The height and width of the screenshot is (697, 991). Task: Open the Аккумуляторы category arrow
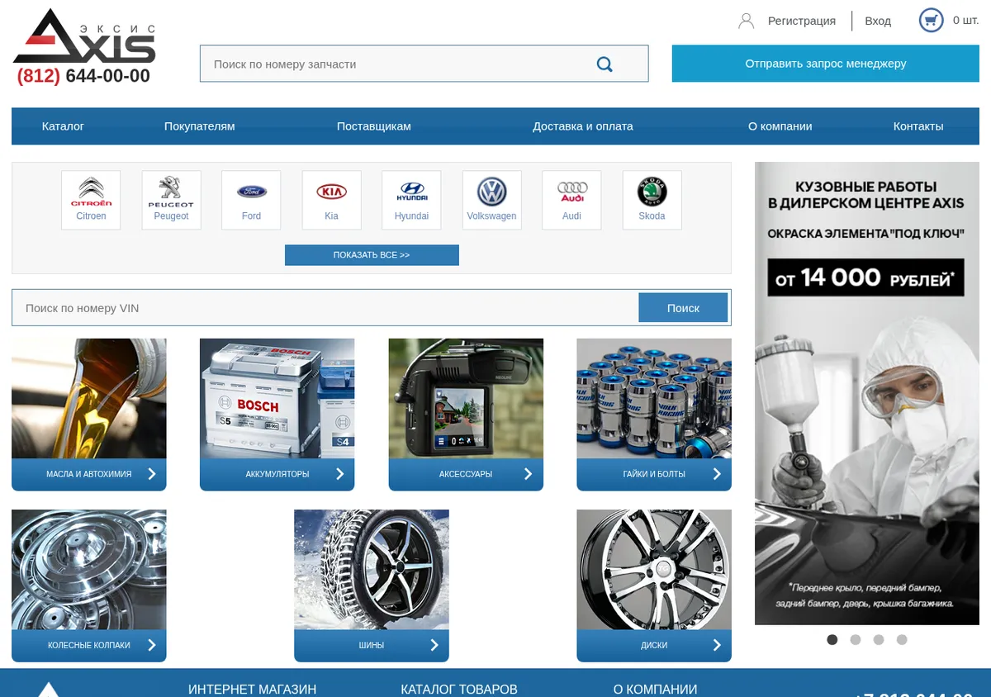(339, 474)
